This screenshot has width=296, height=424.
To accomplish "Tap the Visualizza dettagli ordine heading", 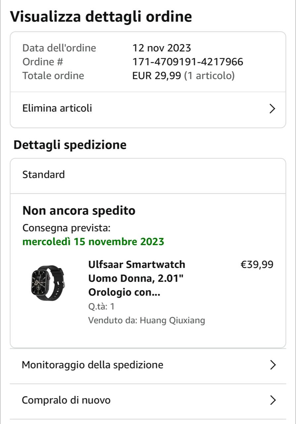I will [x=101, y=17].
